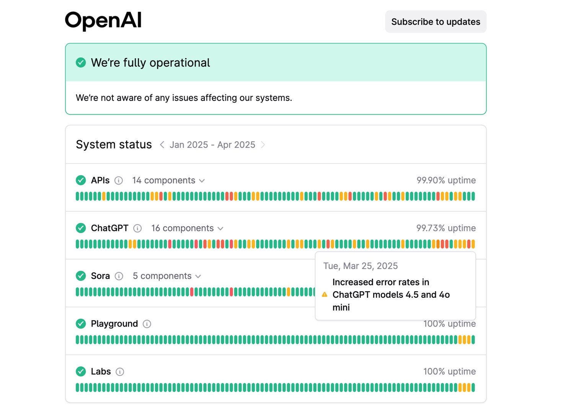Click the Playground info icon
Viewport: 561px width, 408px height.
(147, 324)
